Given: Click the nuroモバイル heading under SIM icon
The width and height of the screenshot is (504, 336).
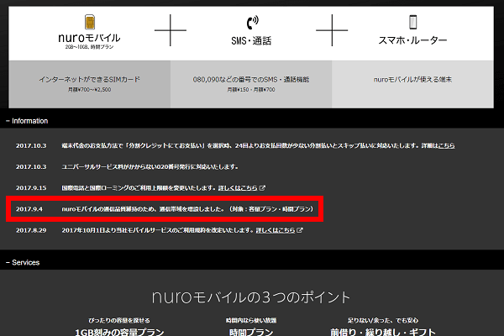Looking at the screenshot, I should (89, 38).
